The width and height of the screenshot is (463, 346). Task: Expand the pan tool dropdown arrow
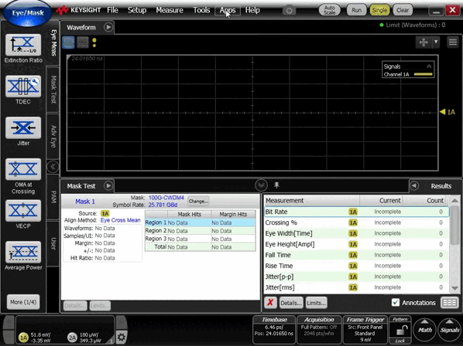[436, 42]
